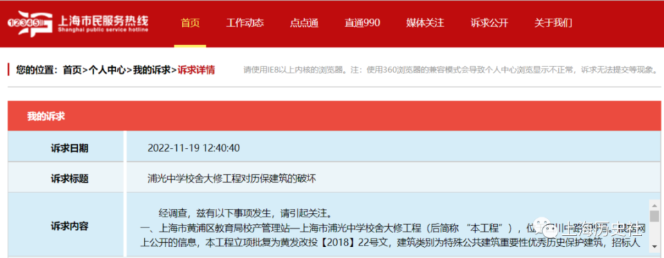This screenshot has width=664, height=258.
Task: Open the 首页 navigation tab
Action: 190,23
